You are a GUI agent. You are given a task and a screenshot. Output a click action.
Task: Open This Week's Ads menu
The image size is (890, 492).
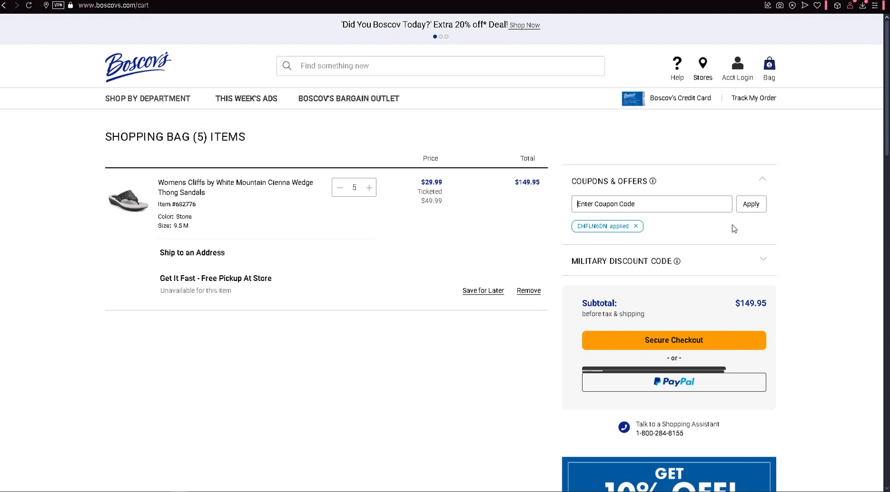[x=246, y=98]
